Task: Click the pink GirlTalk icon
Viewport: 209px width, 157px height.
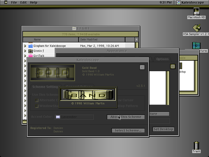Action: pos(31,55)
